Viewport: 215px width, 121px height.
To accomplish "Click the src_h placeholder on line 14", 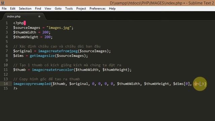I will [x=199, y=84].
